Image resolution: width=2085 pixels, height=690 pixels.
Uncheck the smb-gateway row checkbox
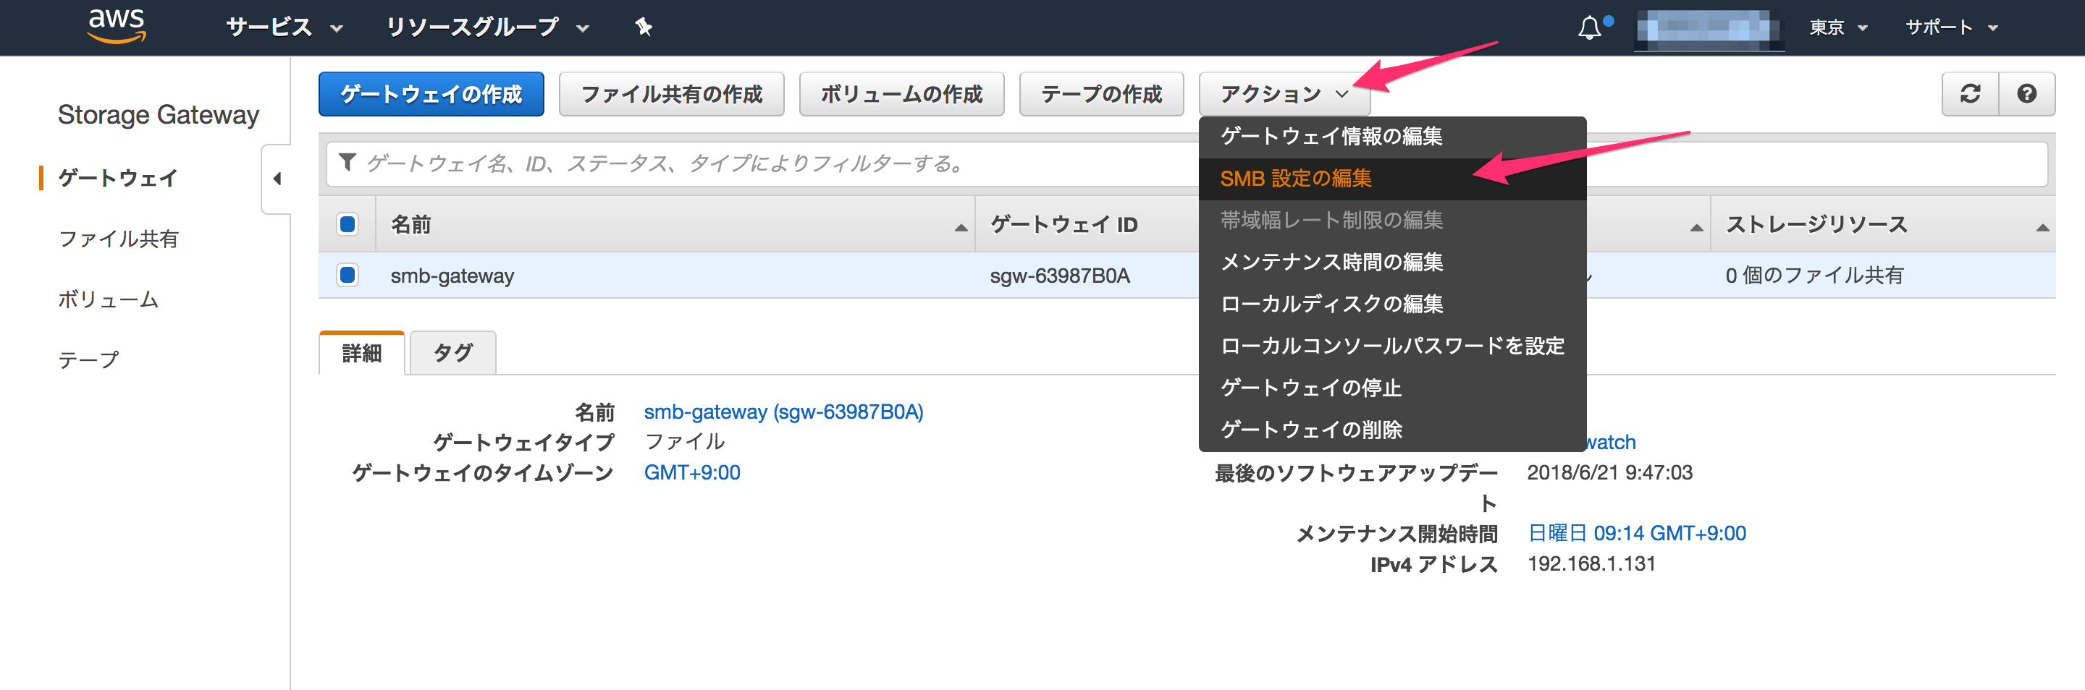pos(347,275)
